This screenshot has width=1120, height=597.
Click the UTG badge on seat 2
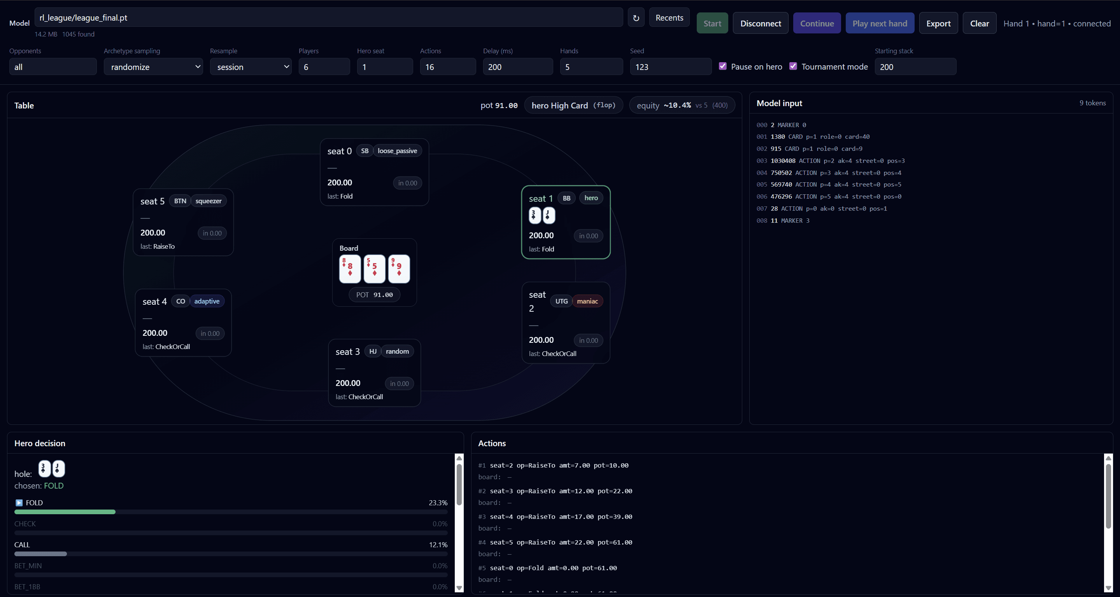pyautogui.click(x=561, y=301)
